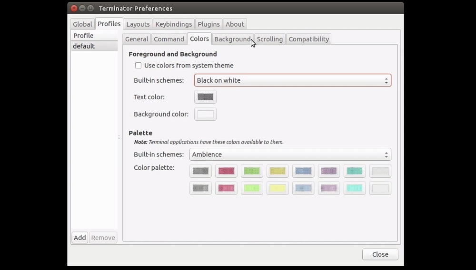Add a new profile

click(79, 238)
